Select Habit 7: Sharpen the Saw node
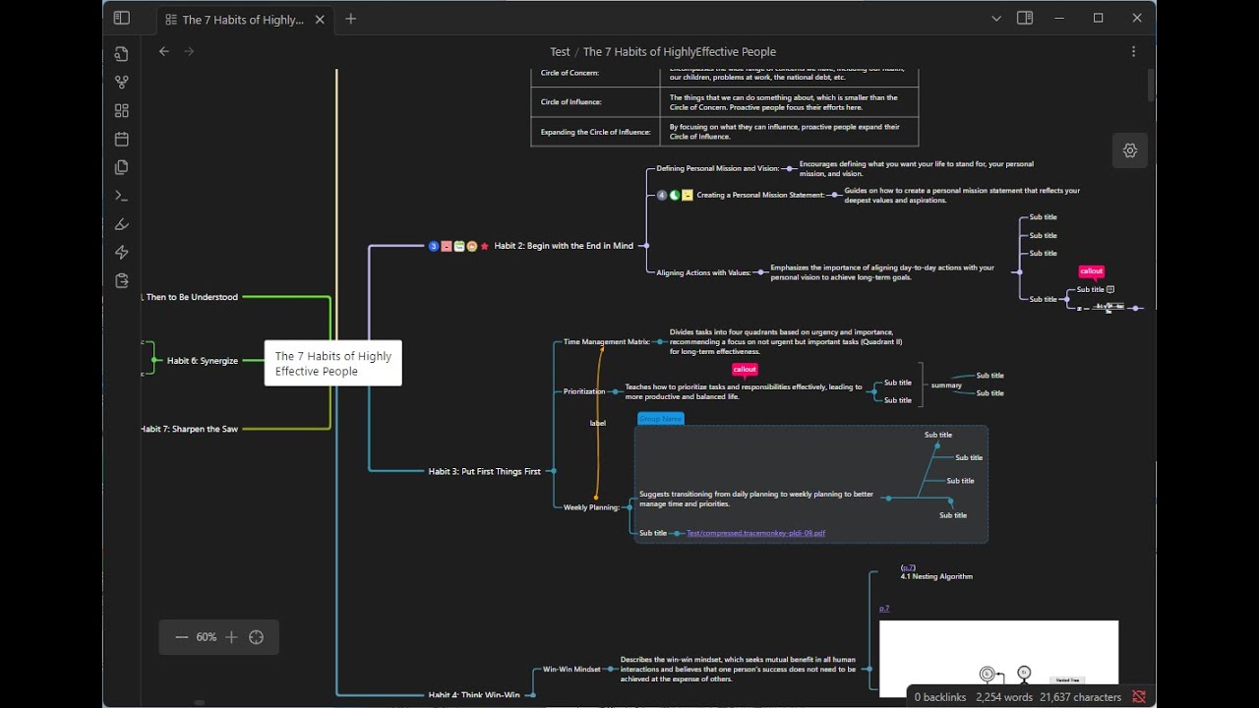The height and width of the screenshot is (708, 1259). coord(190,429)
